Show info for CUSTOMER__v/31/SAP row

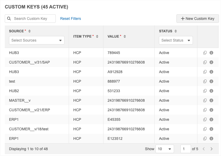(x=211, y=62)
